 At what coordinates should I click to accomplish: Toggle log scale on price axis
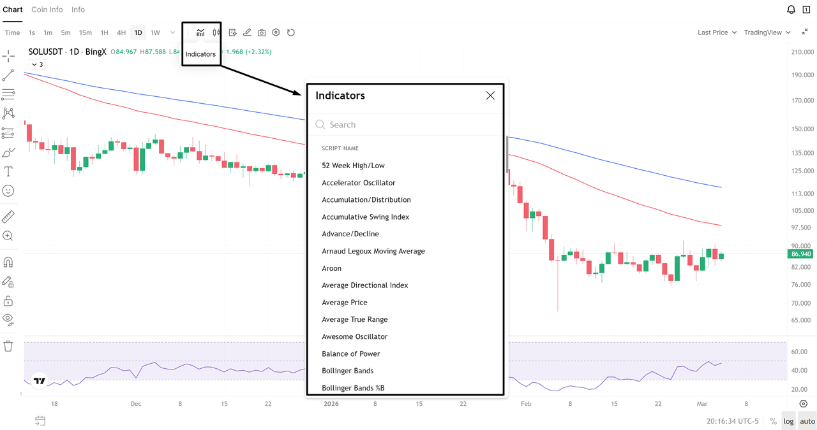(789, 421)
